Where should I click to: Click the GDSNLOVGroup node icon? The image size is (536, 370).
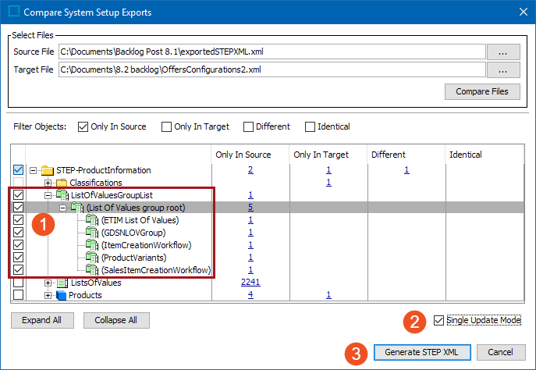tap(91, 233)
